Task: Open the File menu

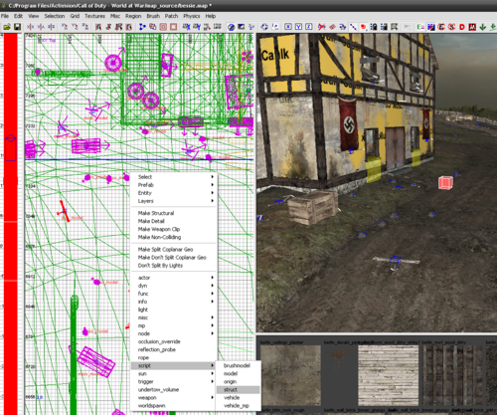Action: pyautogui.click(x=5, y=16)
